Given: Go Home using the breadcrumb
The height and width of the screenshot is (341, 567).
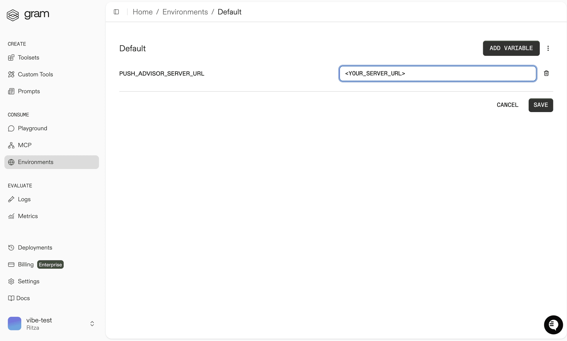Looking at the screenshot, I should pyautogui.click(x=143, y=12).
